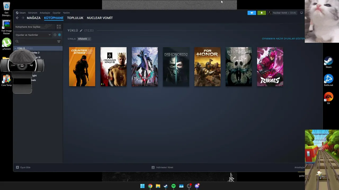Screen dimensions: 339x190
Task: Open Marvel Rivals game cover
Action: pos(270,67)
